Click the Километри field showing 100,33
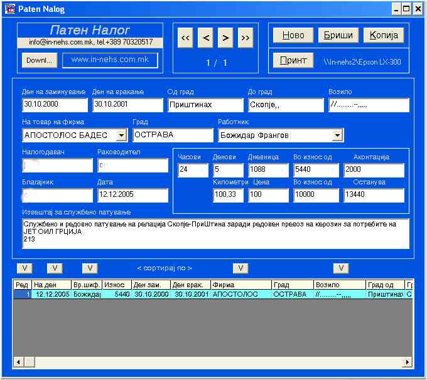Screen dimensions: 427x380 click(228, 195)
